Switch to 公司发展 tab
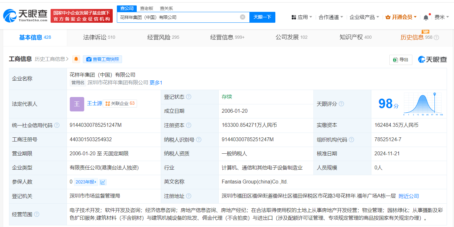The image size is (454, 227). click(291, 37)
